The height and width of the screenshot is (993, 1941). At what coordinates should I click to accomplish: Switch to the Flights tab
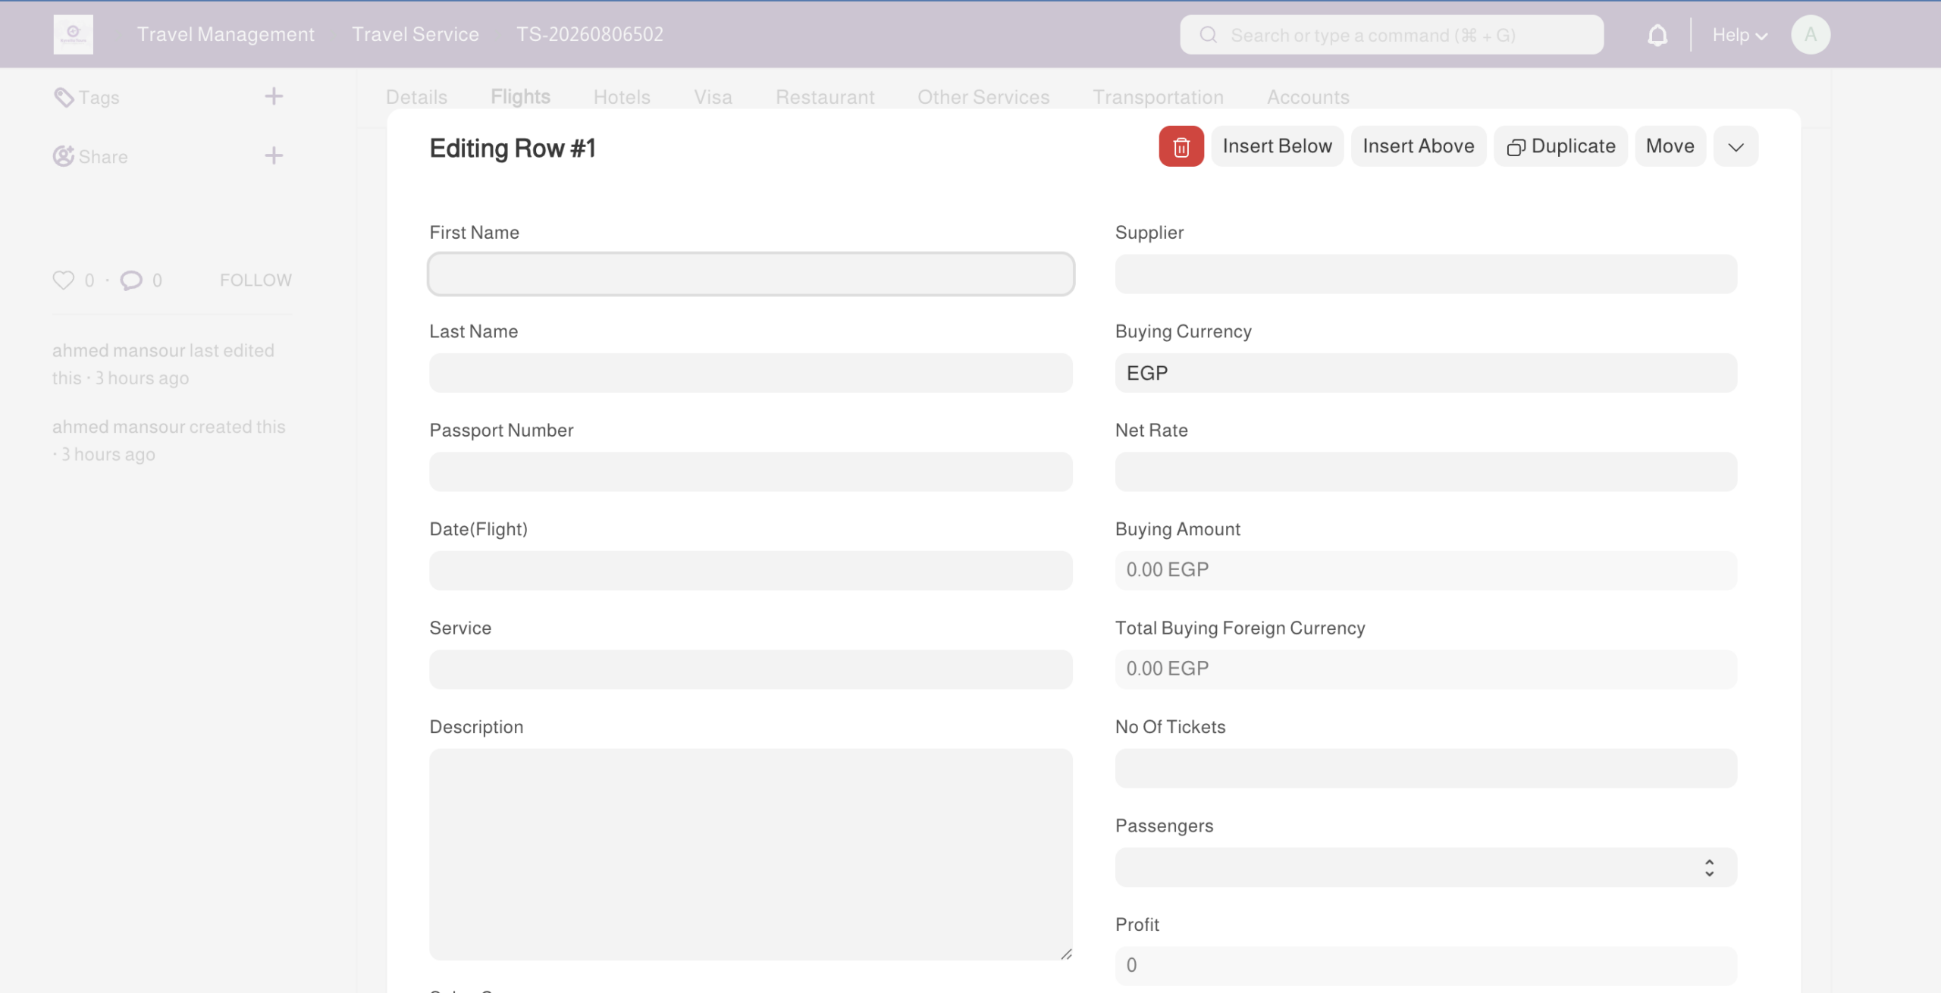click(520, 97)
